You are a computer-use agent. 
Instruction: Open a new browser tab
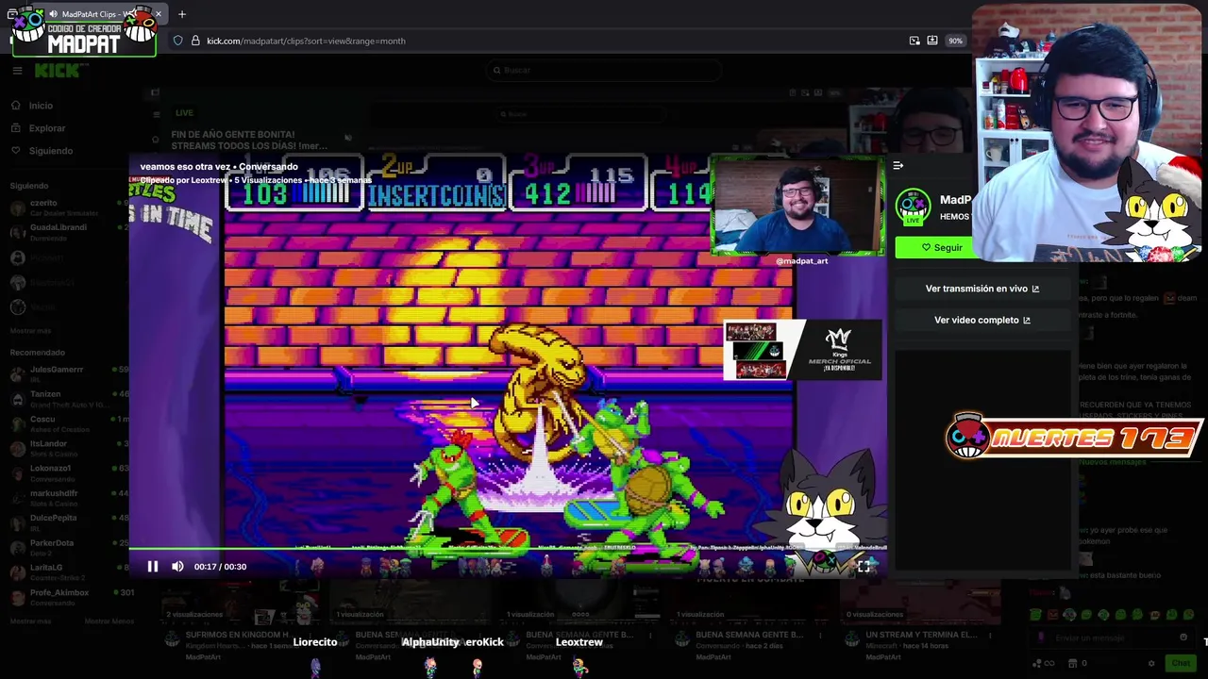182,14
